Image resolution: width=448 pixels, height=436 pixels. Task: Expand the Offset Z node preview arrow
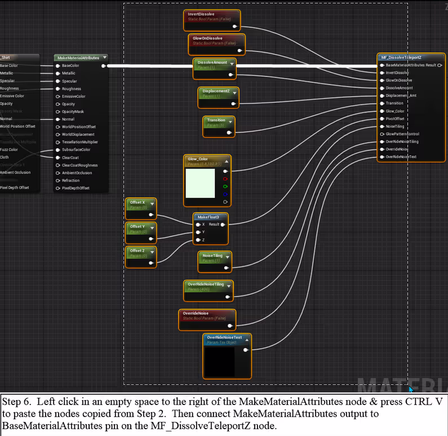click(x=152, y=253)
